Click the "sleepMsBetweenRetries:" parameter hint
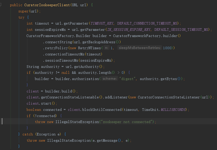This screenshot has width=217, height=150. [x=139, y=48]
